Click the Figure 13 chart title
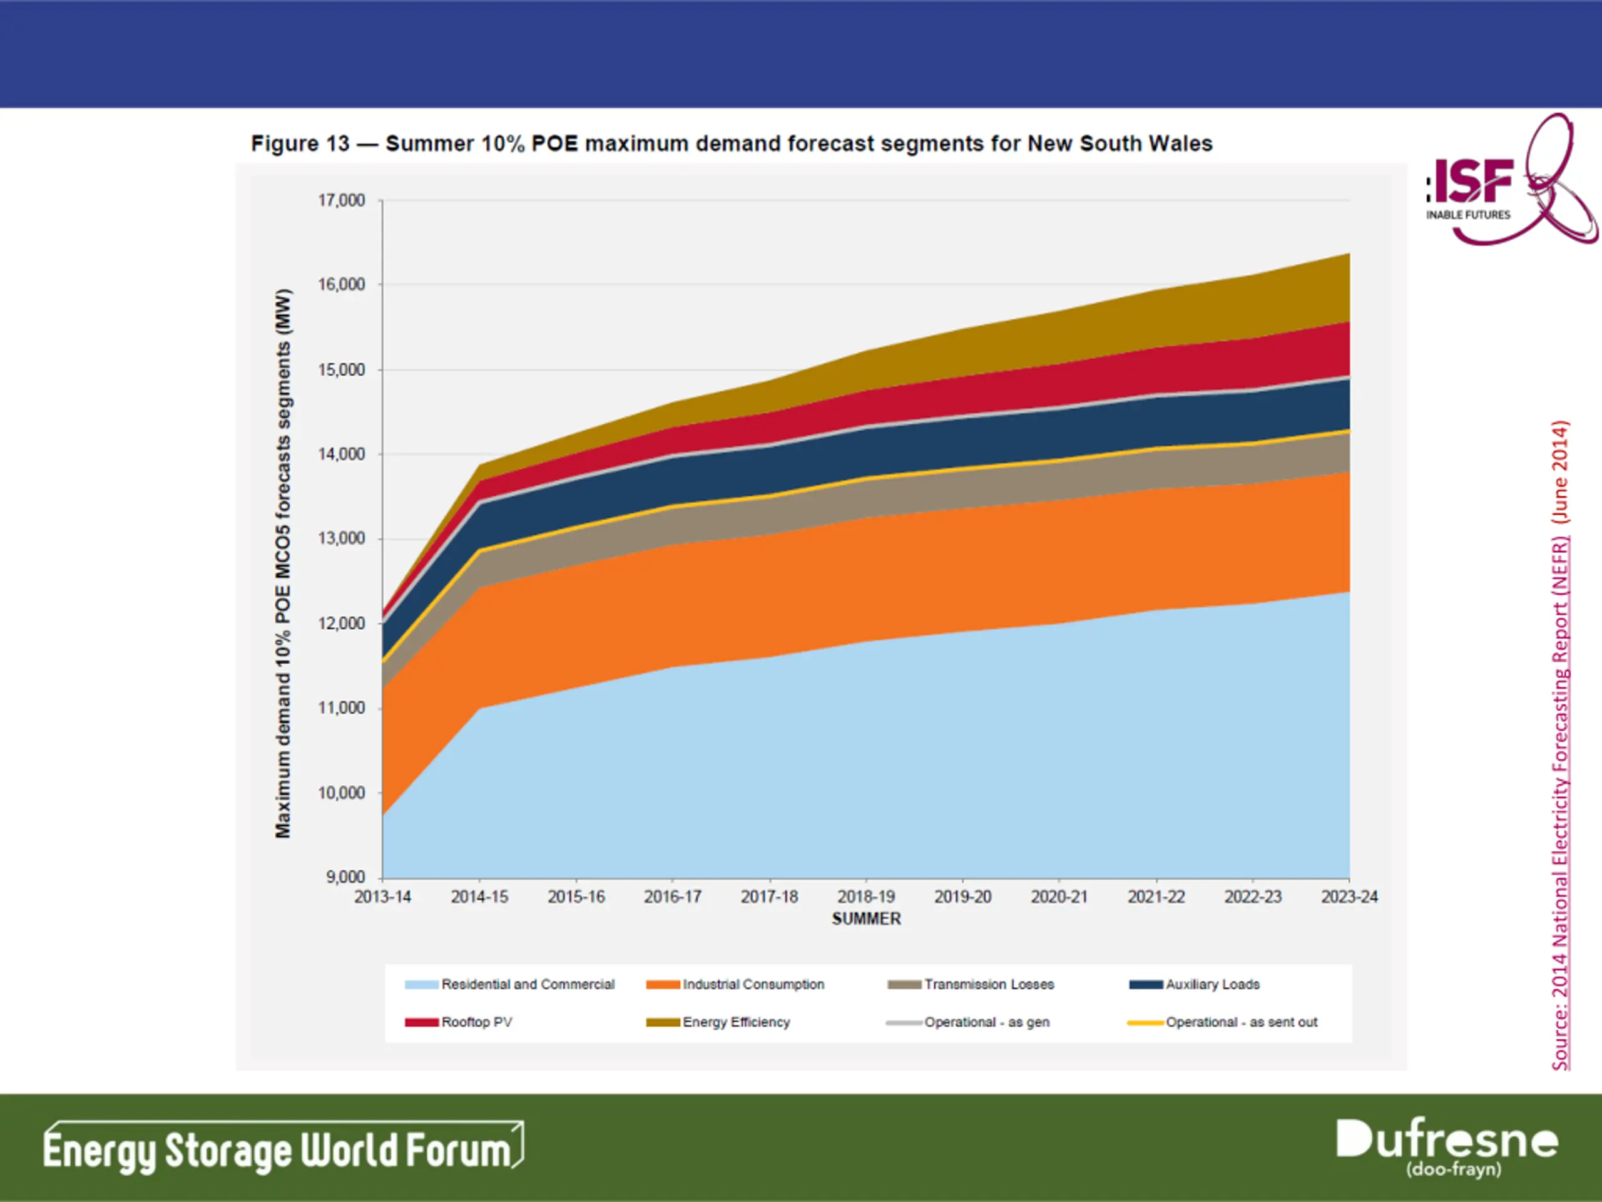This screenshot has height=1202, width=1602. point(732,143)
